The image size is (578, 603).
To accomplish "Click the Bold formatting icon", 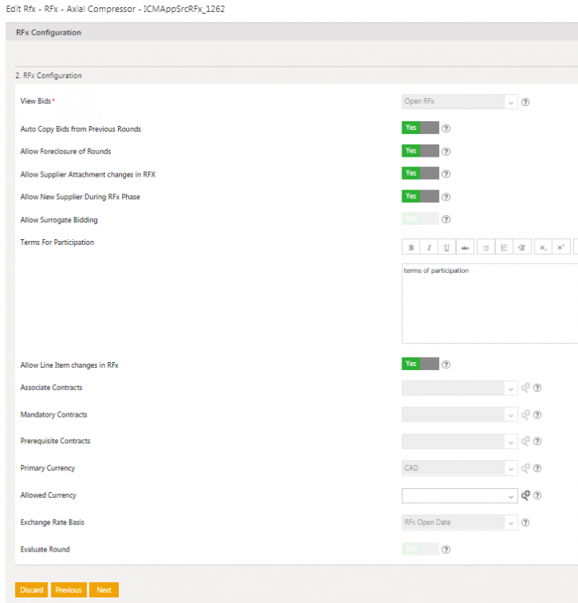I will point(412,247).
